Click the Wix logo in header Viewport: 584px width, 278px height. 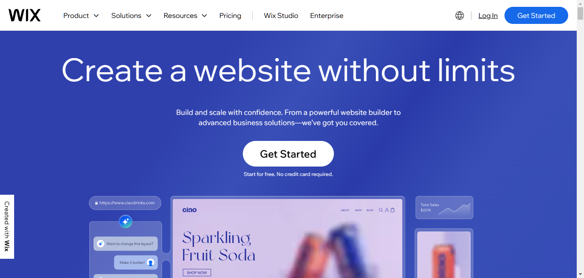[x=24, y=15]
